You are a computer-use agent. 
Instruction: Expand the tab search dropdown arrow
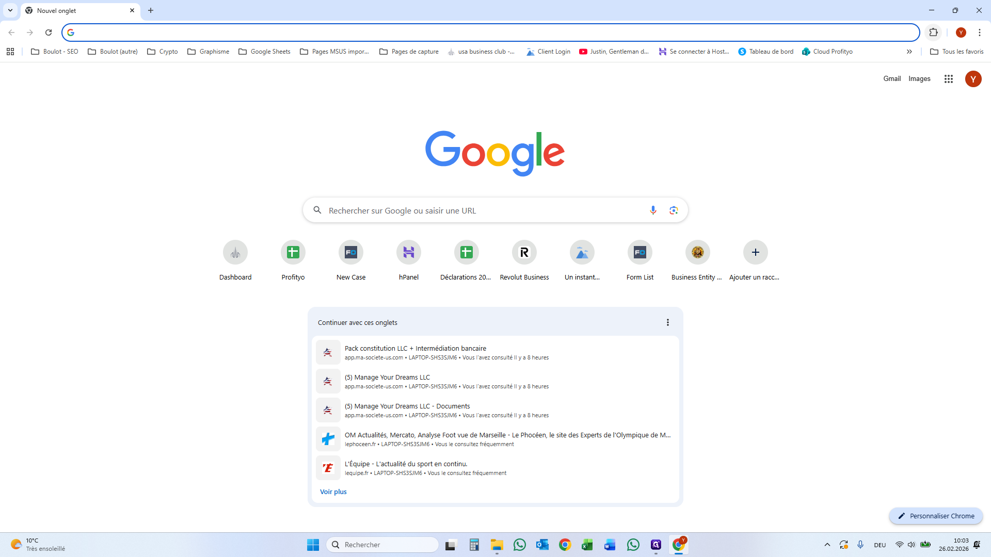[x=10, y=10]
